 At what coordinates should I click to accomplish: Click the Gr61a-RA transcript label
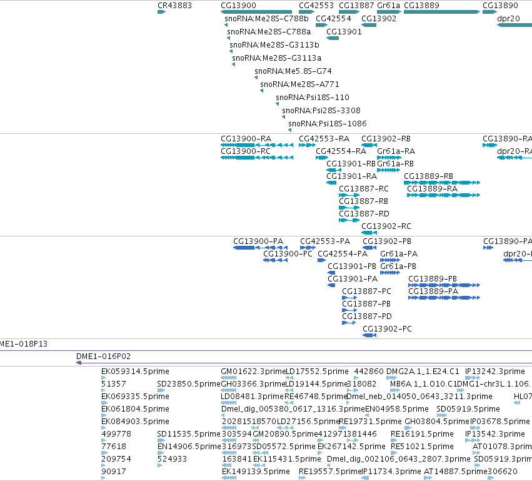pyautogui.click(x=396, y=151)
